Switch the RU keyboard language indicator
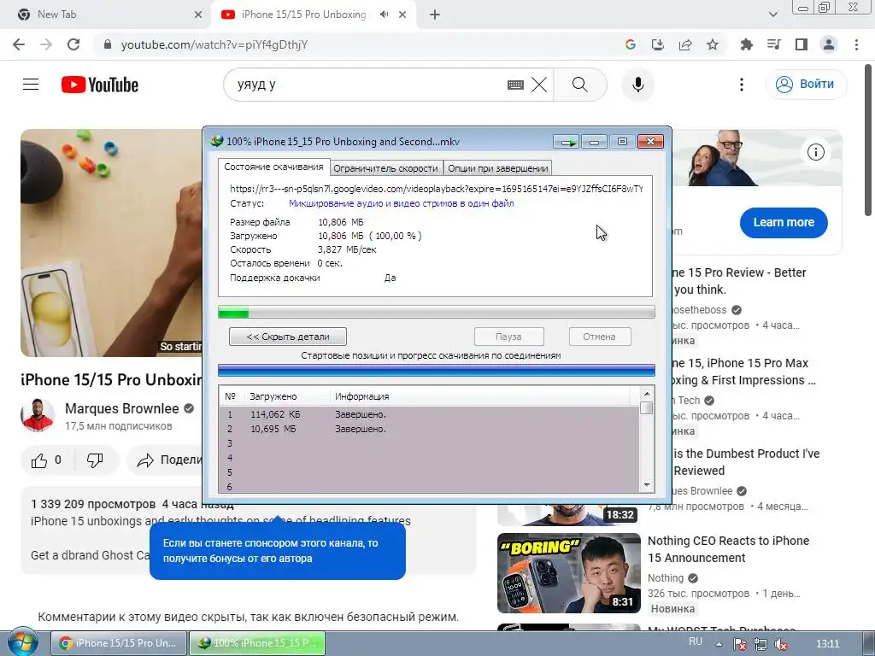The image size is (875, 656). [696, 641]
